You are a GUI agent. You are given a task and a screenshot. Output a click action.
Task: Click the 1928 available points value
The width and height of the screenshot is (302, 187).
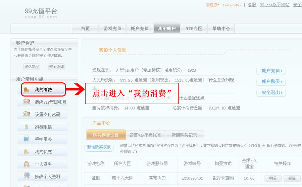pyautogui.click(x=192, y=70)
